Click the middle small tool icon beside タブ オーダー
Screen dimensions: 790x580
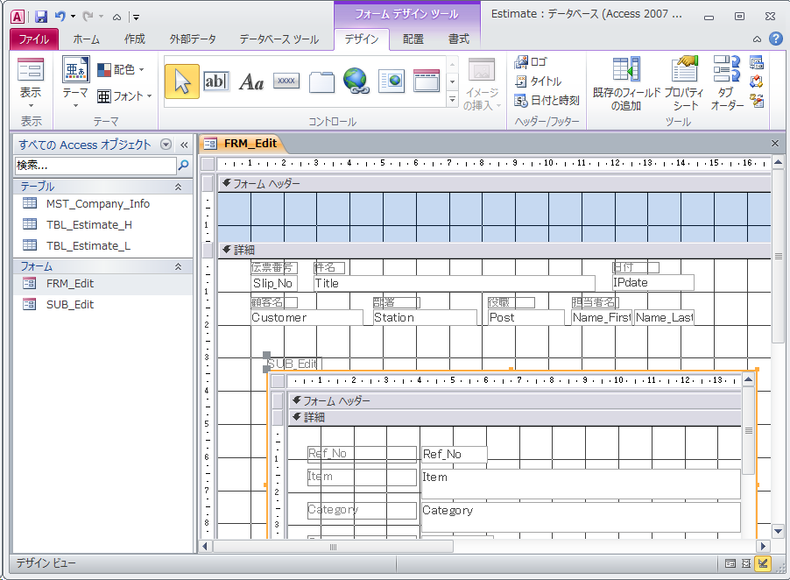click(x=756, y=81)
